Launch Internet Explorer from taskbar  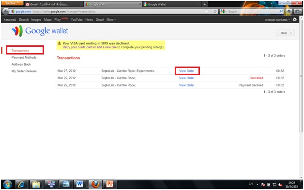21,184
